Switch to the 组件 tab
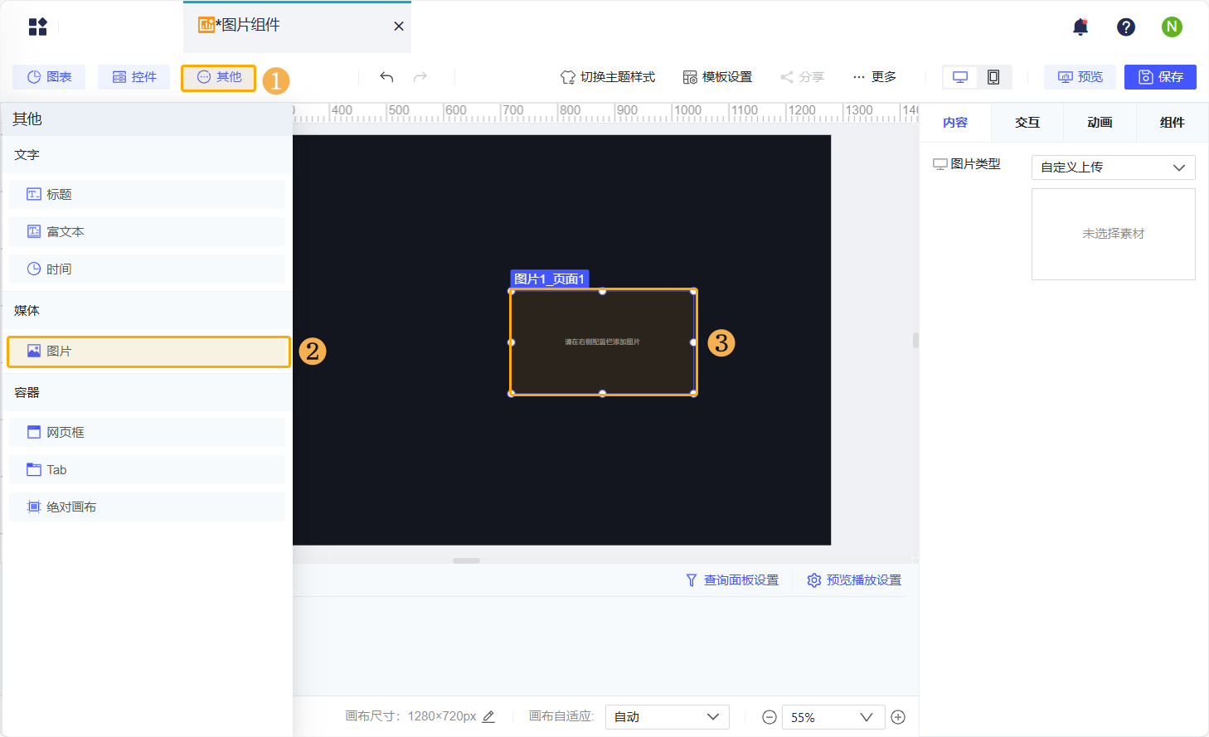The image size is (1209, 737). click(x=1172, y=123)
